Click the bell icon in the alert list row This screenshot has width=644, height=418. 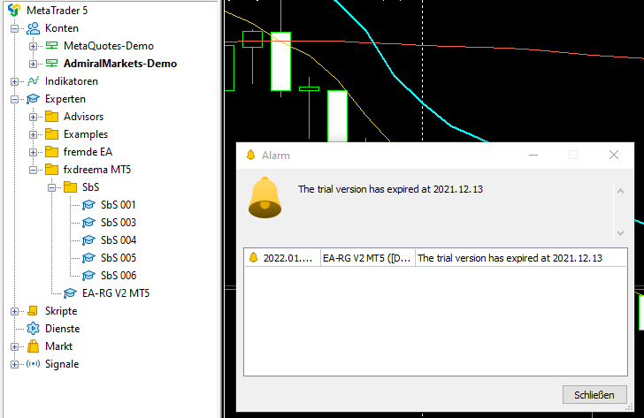pyautogui.click(x=253, y=258)
